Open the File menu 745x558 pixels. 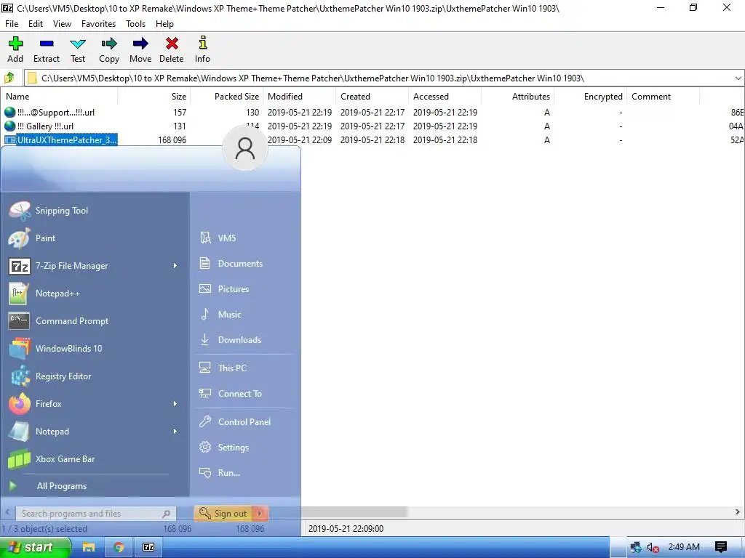pyautogui.click(x=12, y=24)
